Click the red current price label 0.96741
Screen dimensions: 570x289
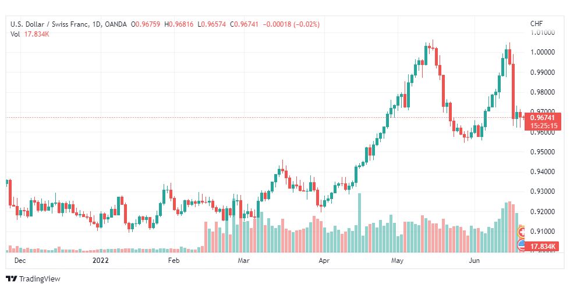point(543,117)
